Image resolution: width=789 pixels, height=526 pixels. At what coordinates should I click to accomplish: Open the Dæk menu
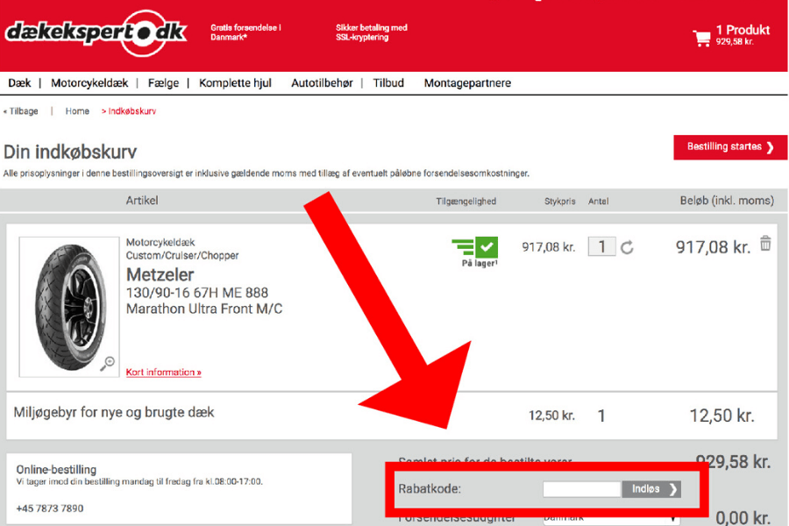click(x=19, y=83)
